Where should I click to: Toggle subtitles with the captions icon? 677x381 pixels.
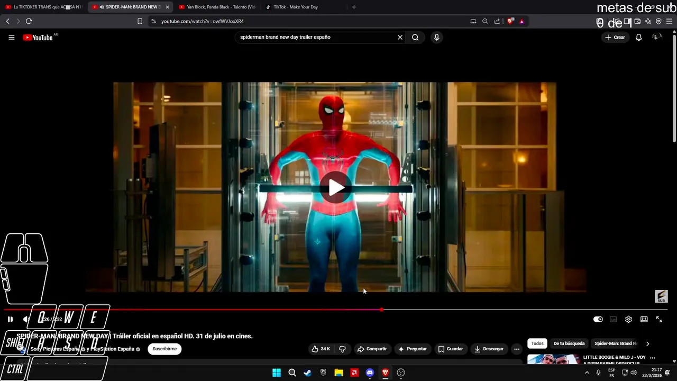tap(614, 319)
